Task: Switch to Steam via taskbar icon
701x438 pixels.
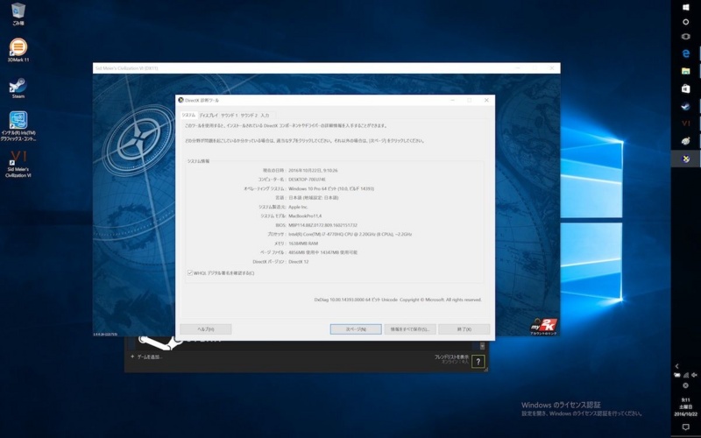Action: pyautogui.click(x=686, y=106)
